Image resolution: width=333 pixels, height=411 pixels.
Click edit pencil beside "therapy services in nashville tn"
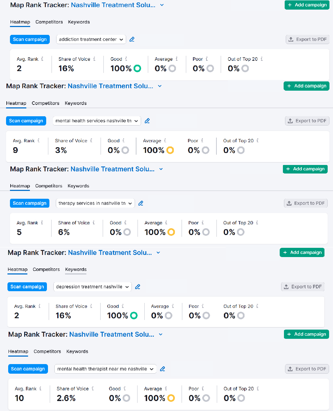click(141, 203)
